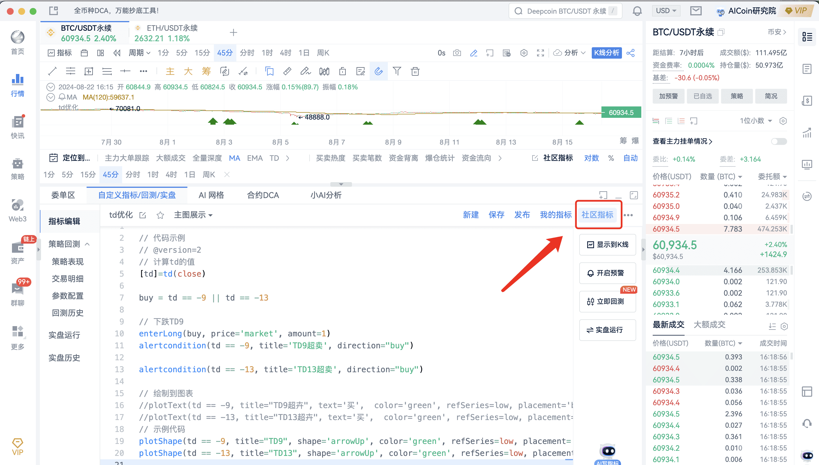Enter fullscreen chart mode

[540, 53]
